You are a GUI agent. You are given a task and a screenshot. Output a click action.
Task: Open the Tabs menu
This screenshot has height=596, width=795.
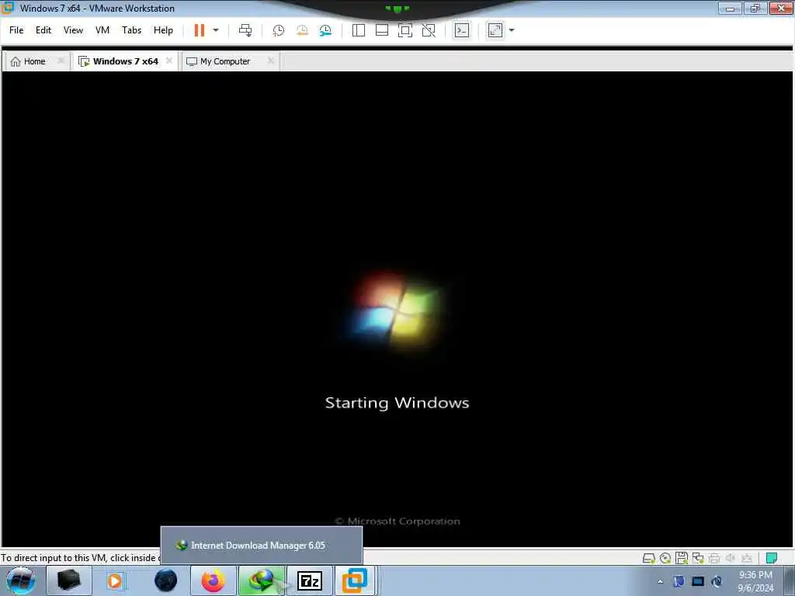(x=131, y=30)
